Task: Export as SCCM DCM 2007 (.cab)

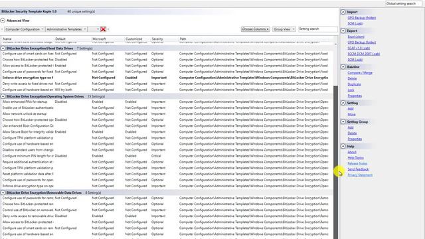Action: (363, 54)
